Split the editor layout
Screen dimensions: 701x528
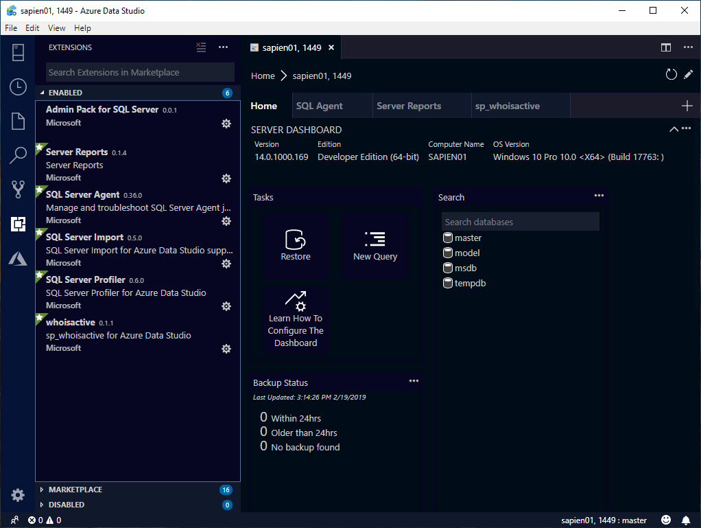(666, 47)
